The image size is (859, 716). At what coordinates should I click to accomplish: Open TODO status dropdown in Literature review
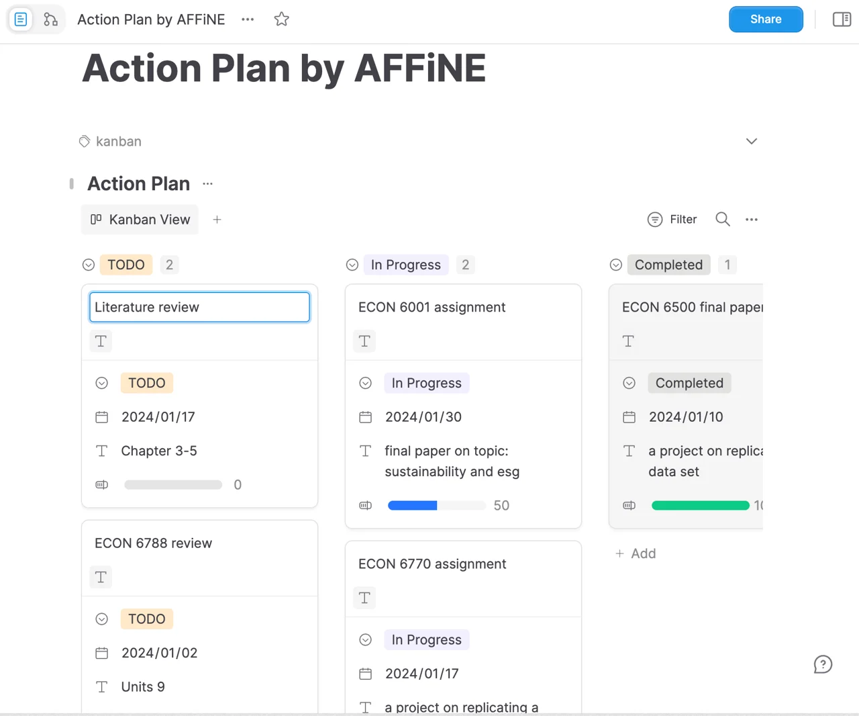pos(147,383)
